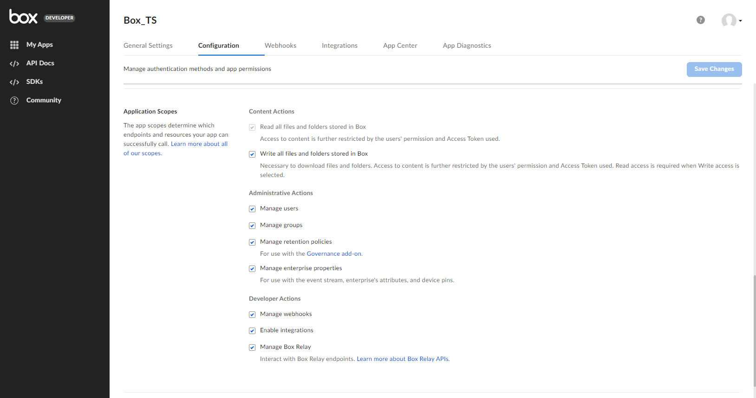The height and width of the screenshot is (398, 756).
Task: Open the Governance add-on link
Action: pyautogui.click(x=334, y=254)
